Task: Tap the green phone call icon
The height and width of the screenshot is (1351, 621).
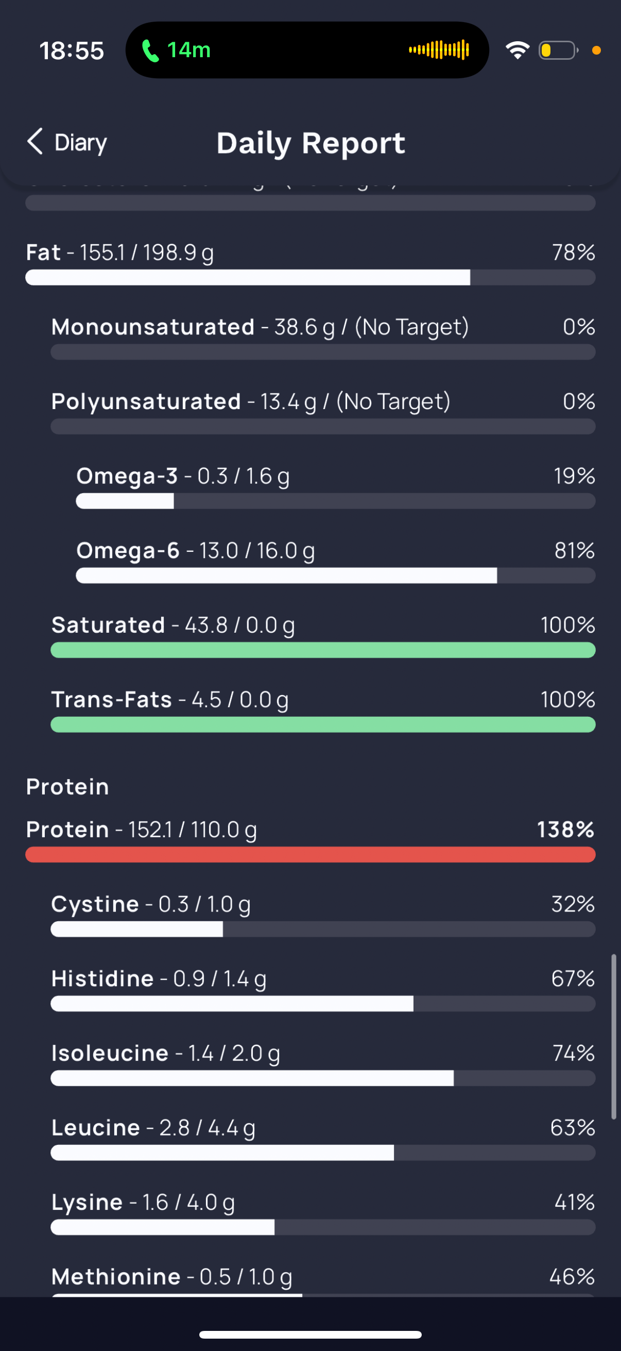Action: pyautogui.click(x=150, y=51)
